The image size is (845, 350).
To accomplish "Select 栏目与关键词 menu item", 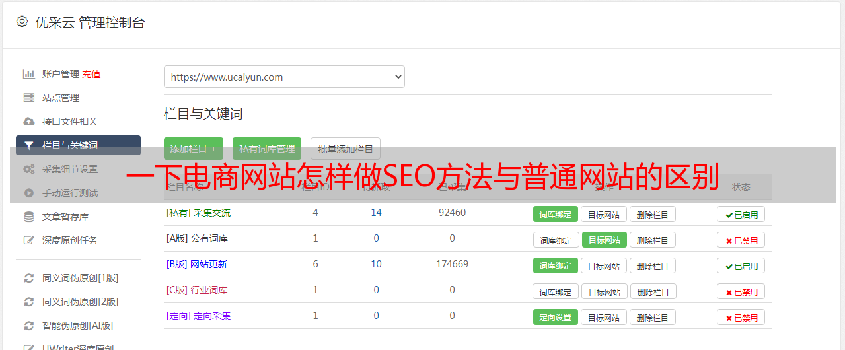I will pyautogui.click(x=78, y=145).
